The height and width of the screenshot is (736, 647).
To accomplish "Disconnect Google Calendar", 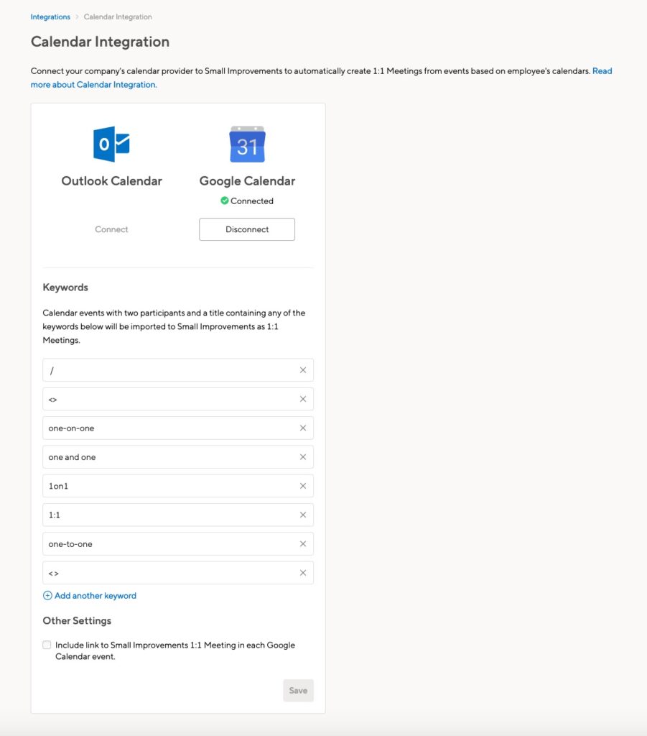I will tap(247, 229).
